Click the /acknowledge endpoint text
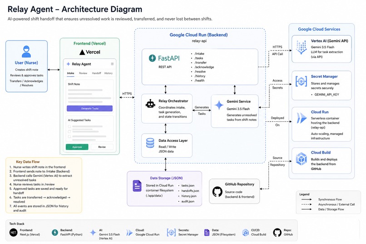366x244 pixels. point(204,67)
